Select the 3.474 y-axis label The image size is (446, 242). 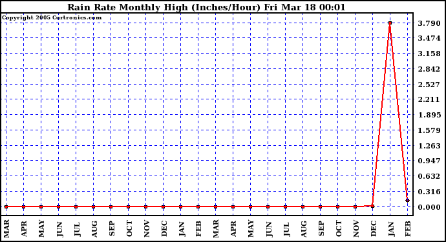tap(429, 38)
